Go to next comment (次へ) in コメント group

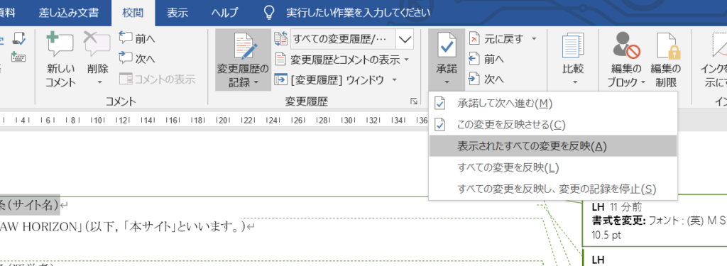pos(137,59)
